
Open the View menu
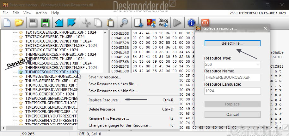point(27,13)
